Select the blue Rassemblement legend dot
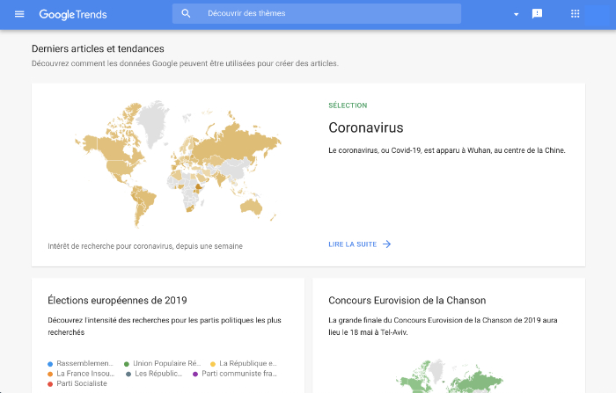The height and width of the screenshot is (393, 616). (50, 363)
